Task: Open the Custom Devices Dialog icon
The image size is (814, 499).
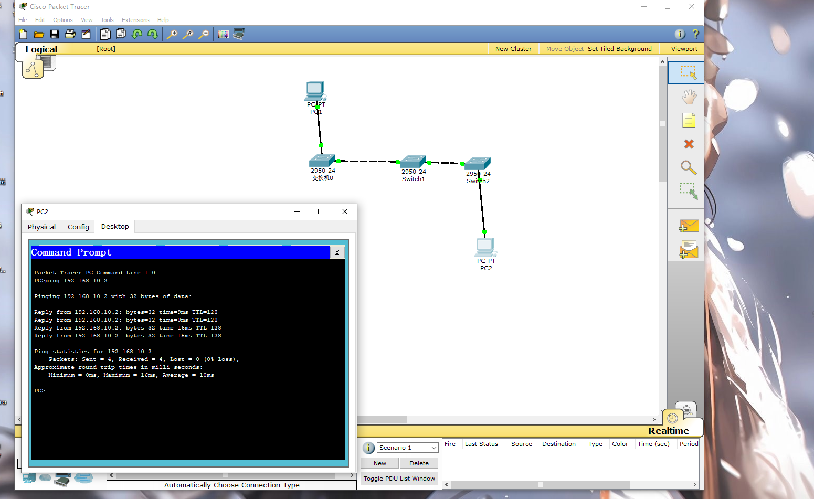Action: click(239, 34)
